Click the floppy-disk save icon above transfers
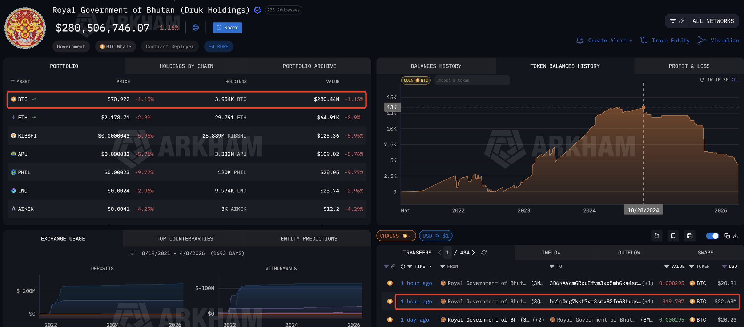Image resolution: width=744 pixels, height=327 pixels. (x=689, y=236)
